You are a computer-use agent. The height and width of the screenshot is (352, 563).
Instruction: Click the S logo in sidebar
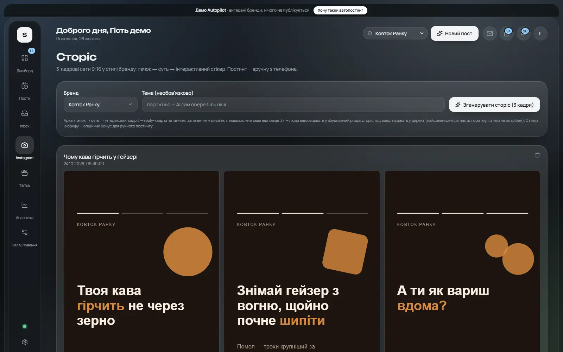(25, 35)
